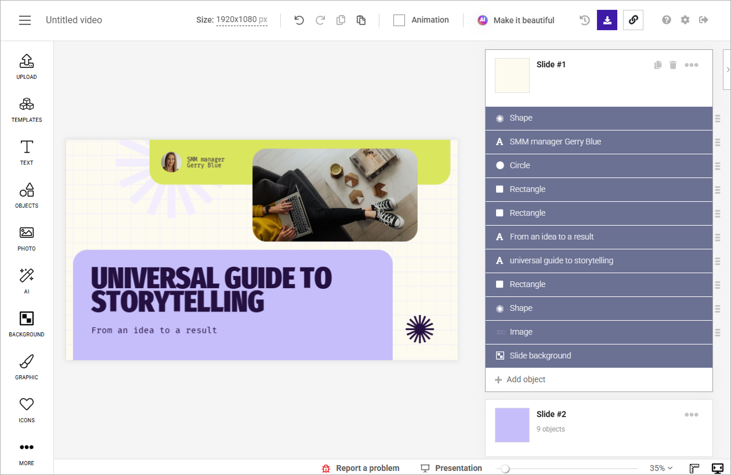
Task: Click the zoom slider handle
Action: click(x=505, y=469)
